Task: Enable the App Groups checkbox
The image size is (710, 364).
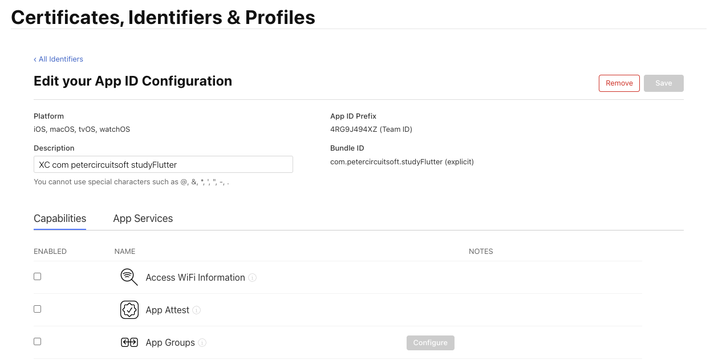Action: (x=38, y=341)
